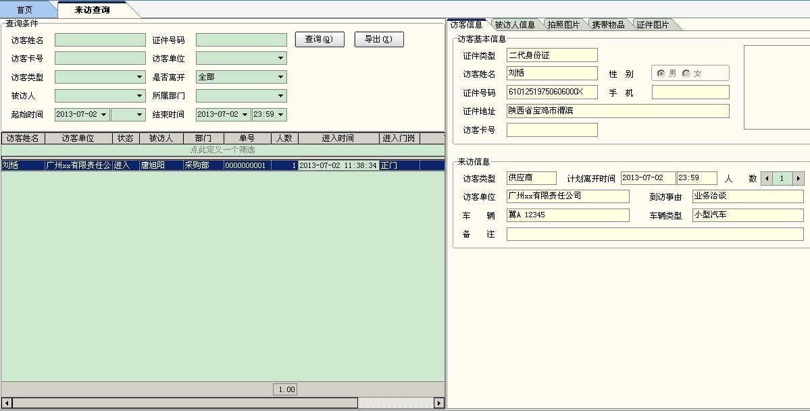Click the horizontal scrollbar left arrow
Viewport: 810px width, 411px height.
click(6, 403)
